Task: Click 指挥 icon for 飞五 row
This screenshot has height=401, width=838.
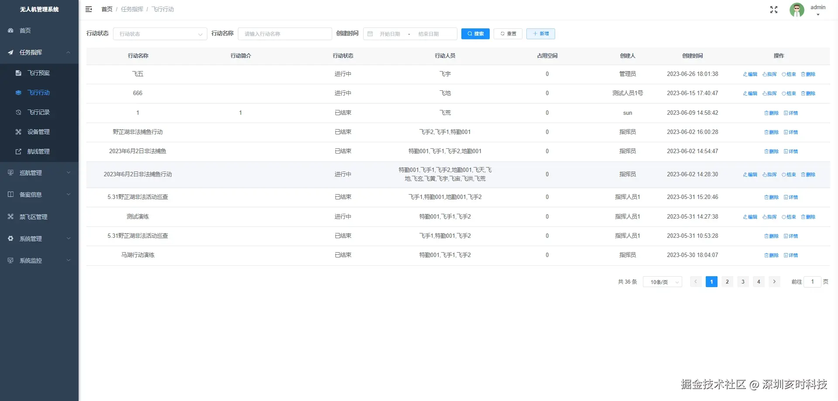Action: click(x=769, y=74)
